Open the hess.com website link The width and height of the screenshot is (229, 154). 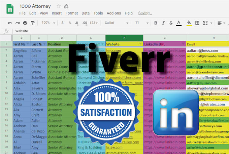(113, 50)
